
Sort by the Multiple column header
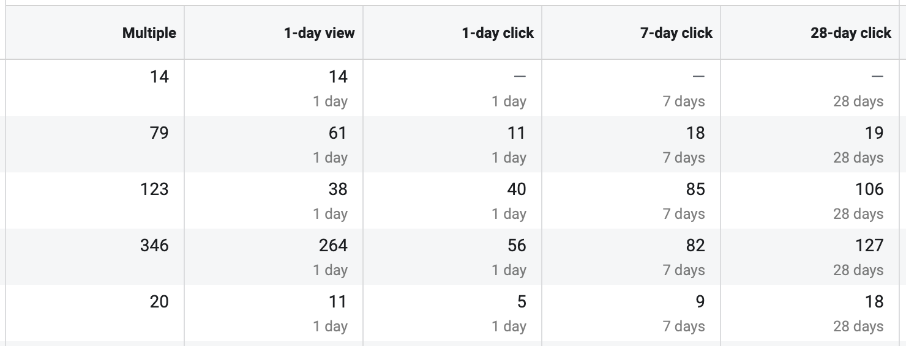pos(149,33)
